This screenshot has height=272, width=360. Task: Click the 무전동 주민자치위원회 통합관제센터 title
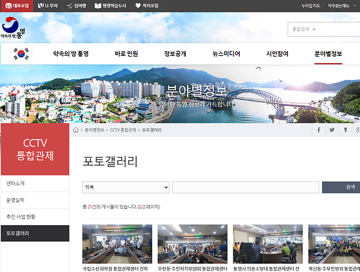tap(192, 269)
